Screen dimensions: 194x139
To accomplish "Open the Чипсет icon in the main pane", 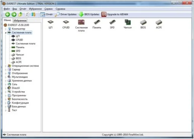I will pos(128,24).
